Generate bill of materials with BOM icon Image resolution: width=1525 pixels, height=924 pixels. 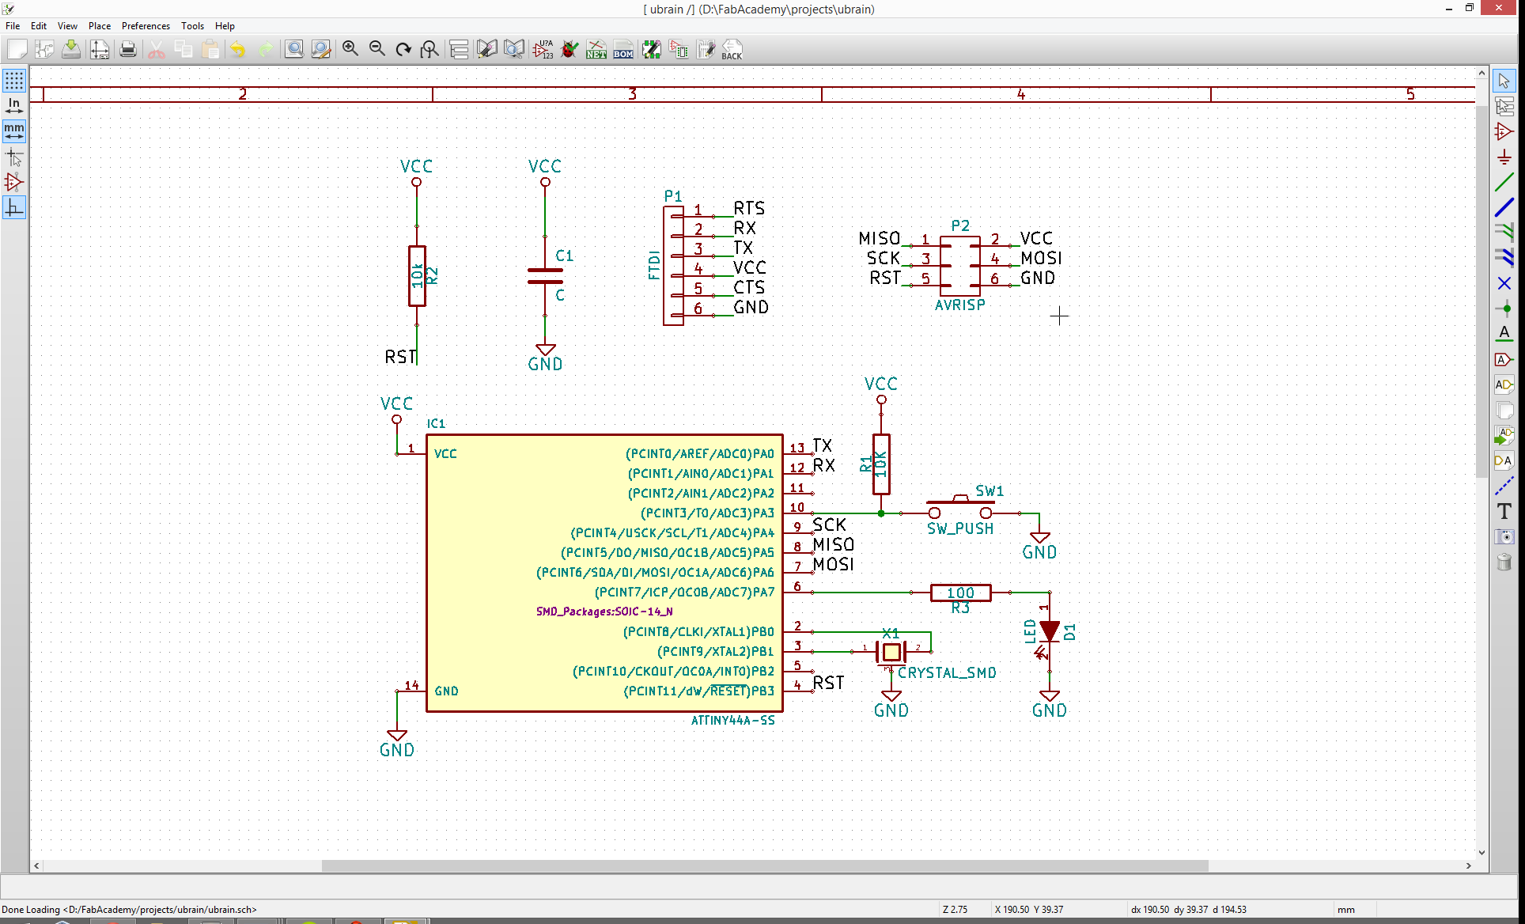[623, 50]
